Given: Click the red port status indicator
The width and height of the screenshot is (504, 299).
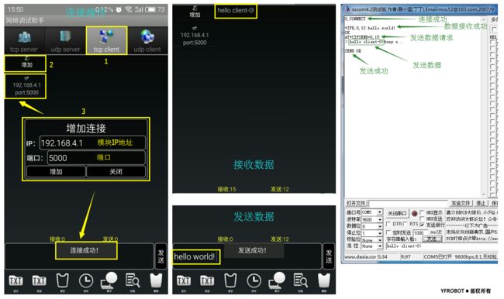Looking at the screenshot, I should (414, 213).
